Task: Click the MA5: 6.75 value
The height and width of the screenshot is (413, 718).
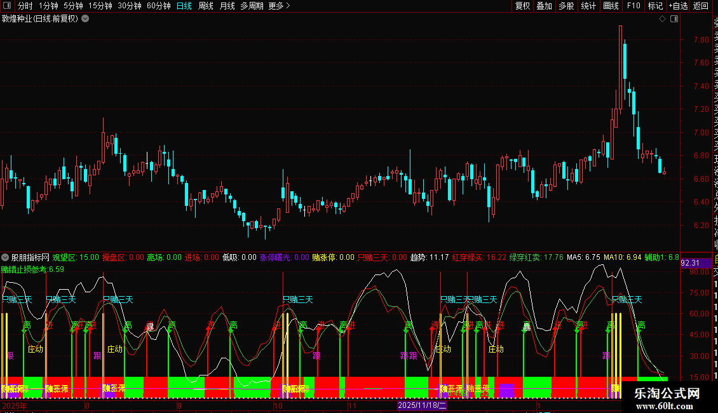Action: click(x=583, y=257)
